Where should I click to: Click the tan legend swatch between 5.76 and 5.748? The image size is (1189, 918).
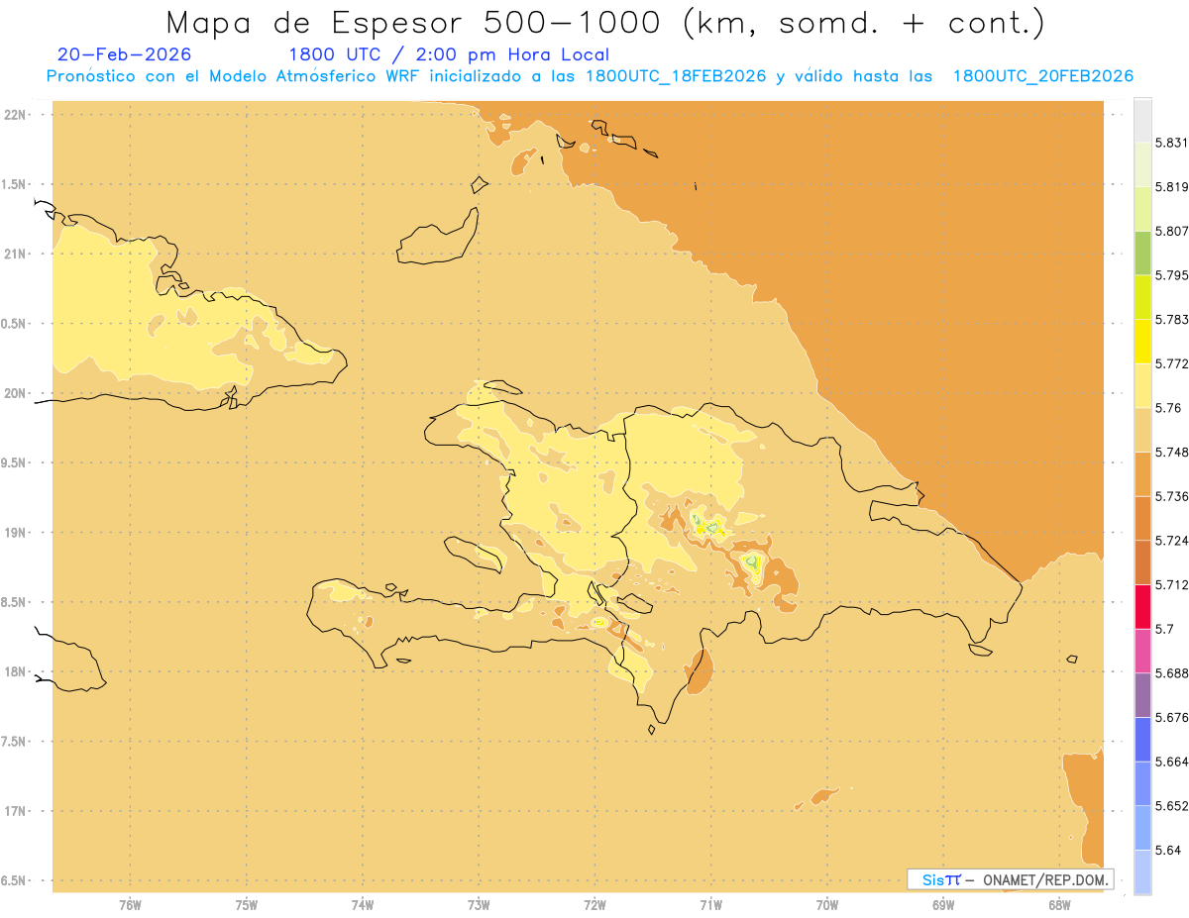pos(1142,430)
